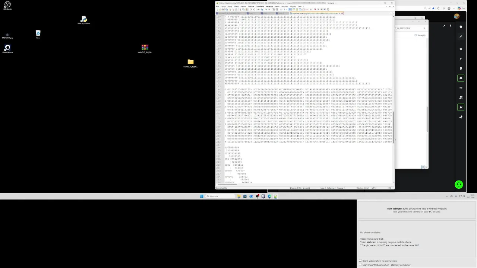Image resolution: width=477 pixels, height=268 pixels.
Task: Open the Edycja menu in Notepad++
Action: [223, 6]
